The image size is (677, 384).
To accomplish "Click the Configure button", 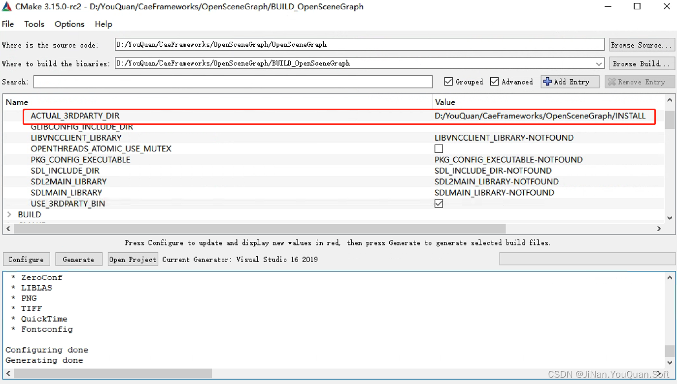I will click(26, 259).
